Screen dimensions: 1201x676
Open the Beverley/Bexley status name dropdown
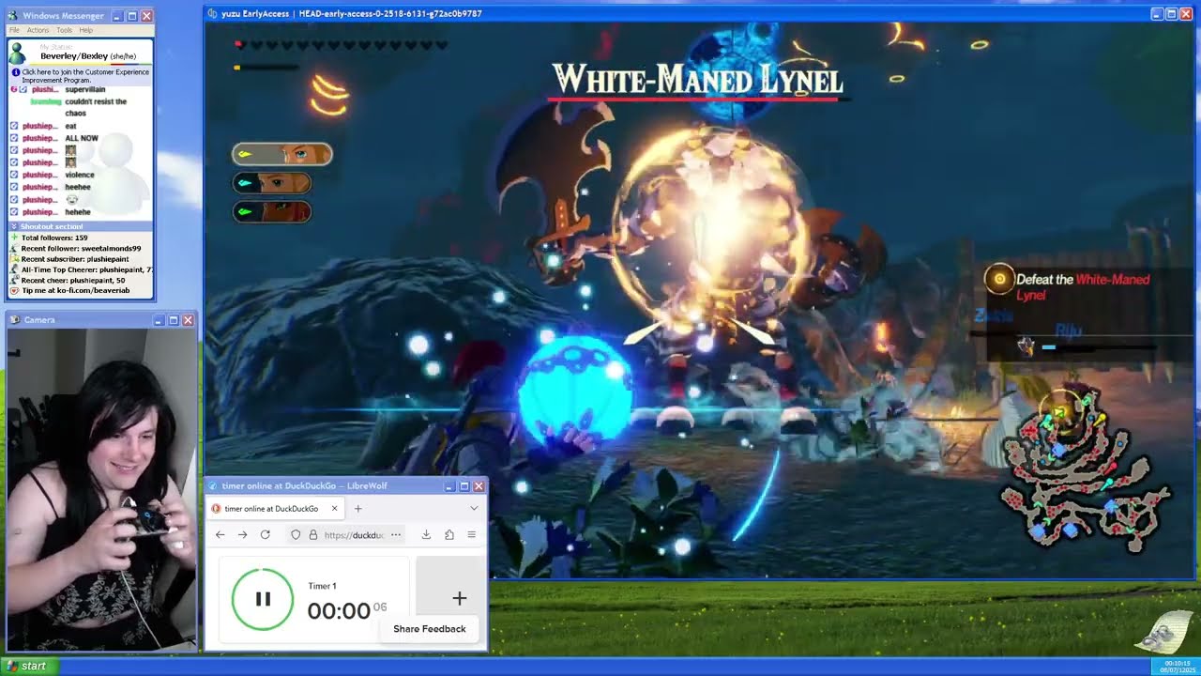(88, 56)
